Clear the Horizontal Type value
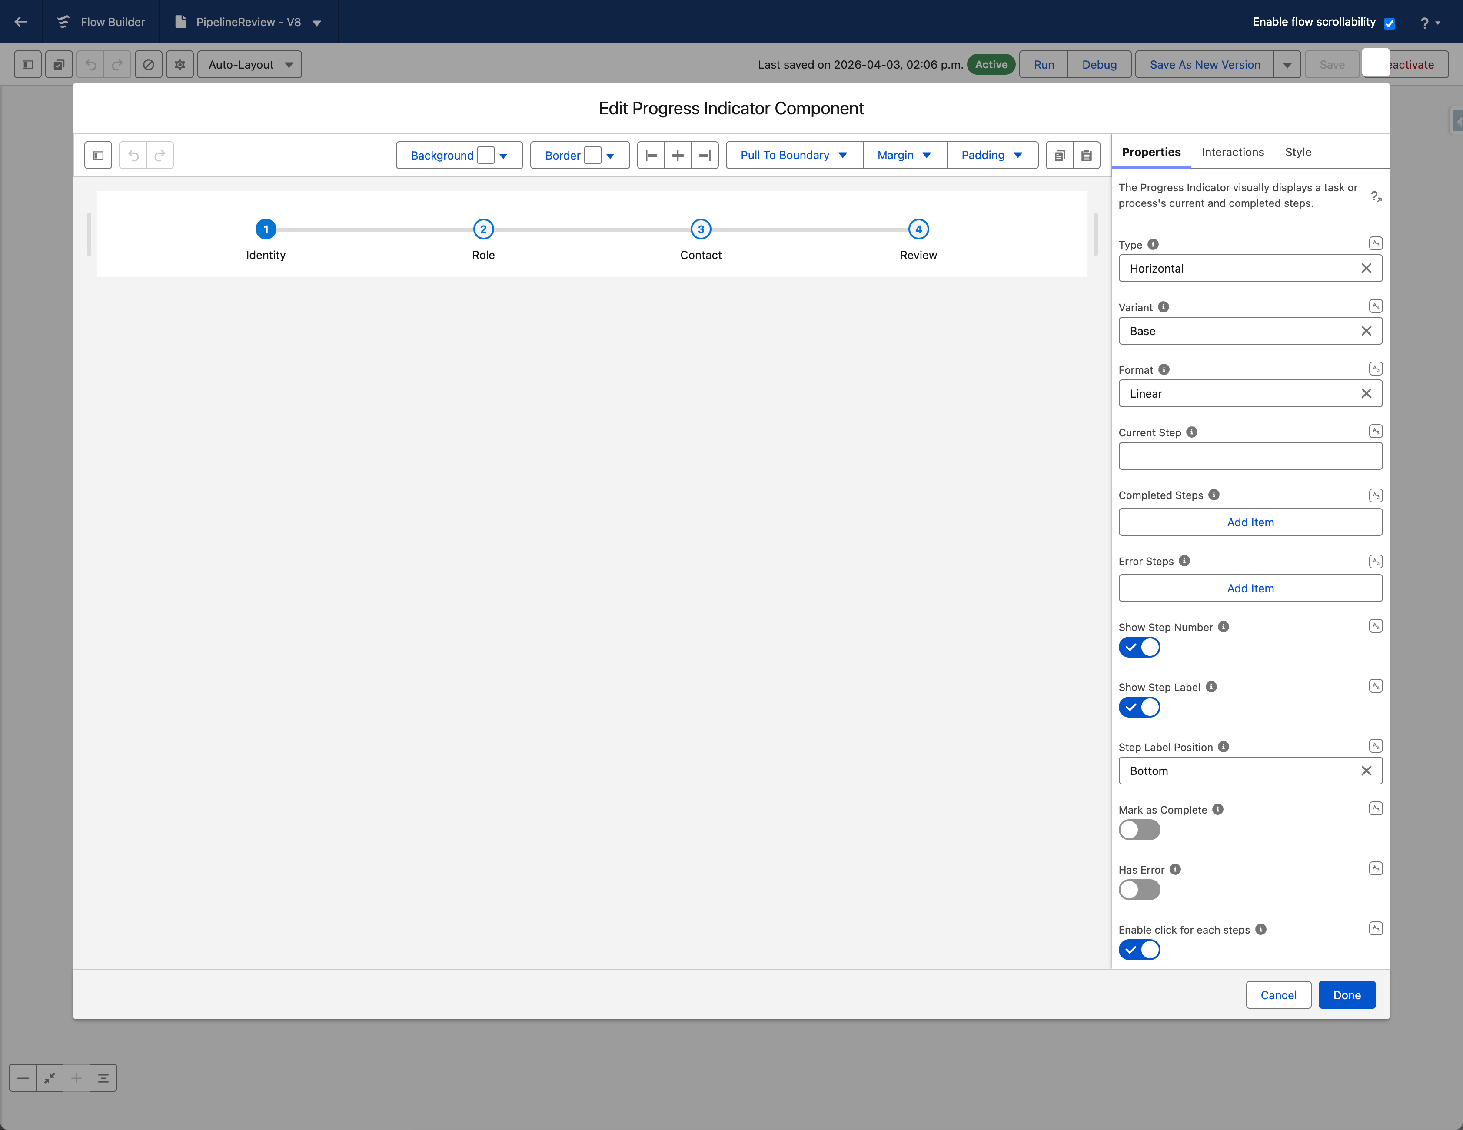1463x1130 pixels. pos(1366,269)
